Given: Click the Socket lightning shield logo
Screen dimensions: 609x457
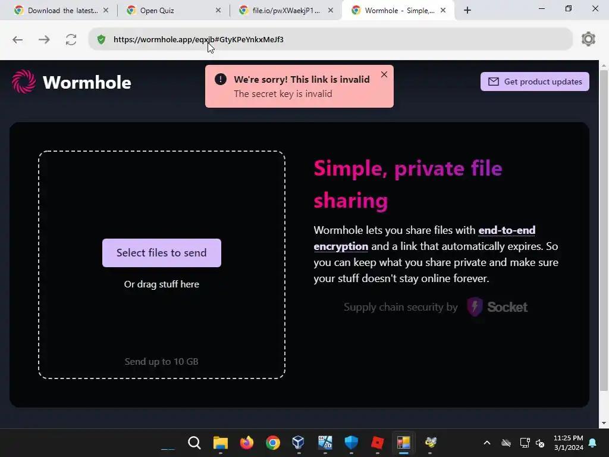Looking at the screenshot, I should pos(475,307).
